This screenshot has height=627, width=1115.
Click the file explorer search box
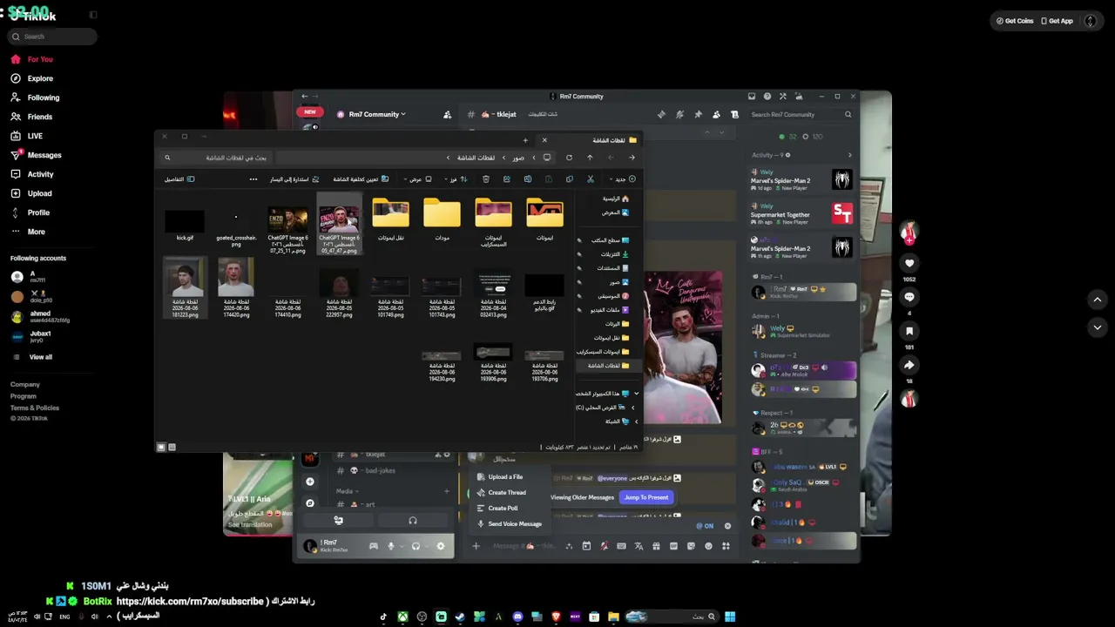[x=215, y=158]
